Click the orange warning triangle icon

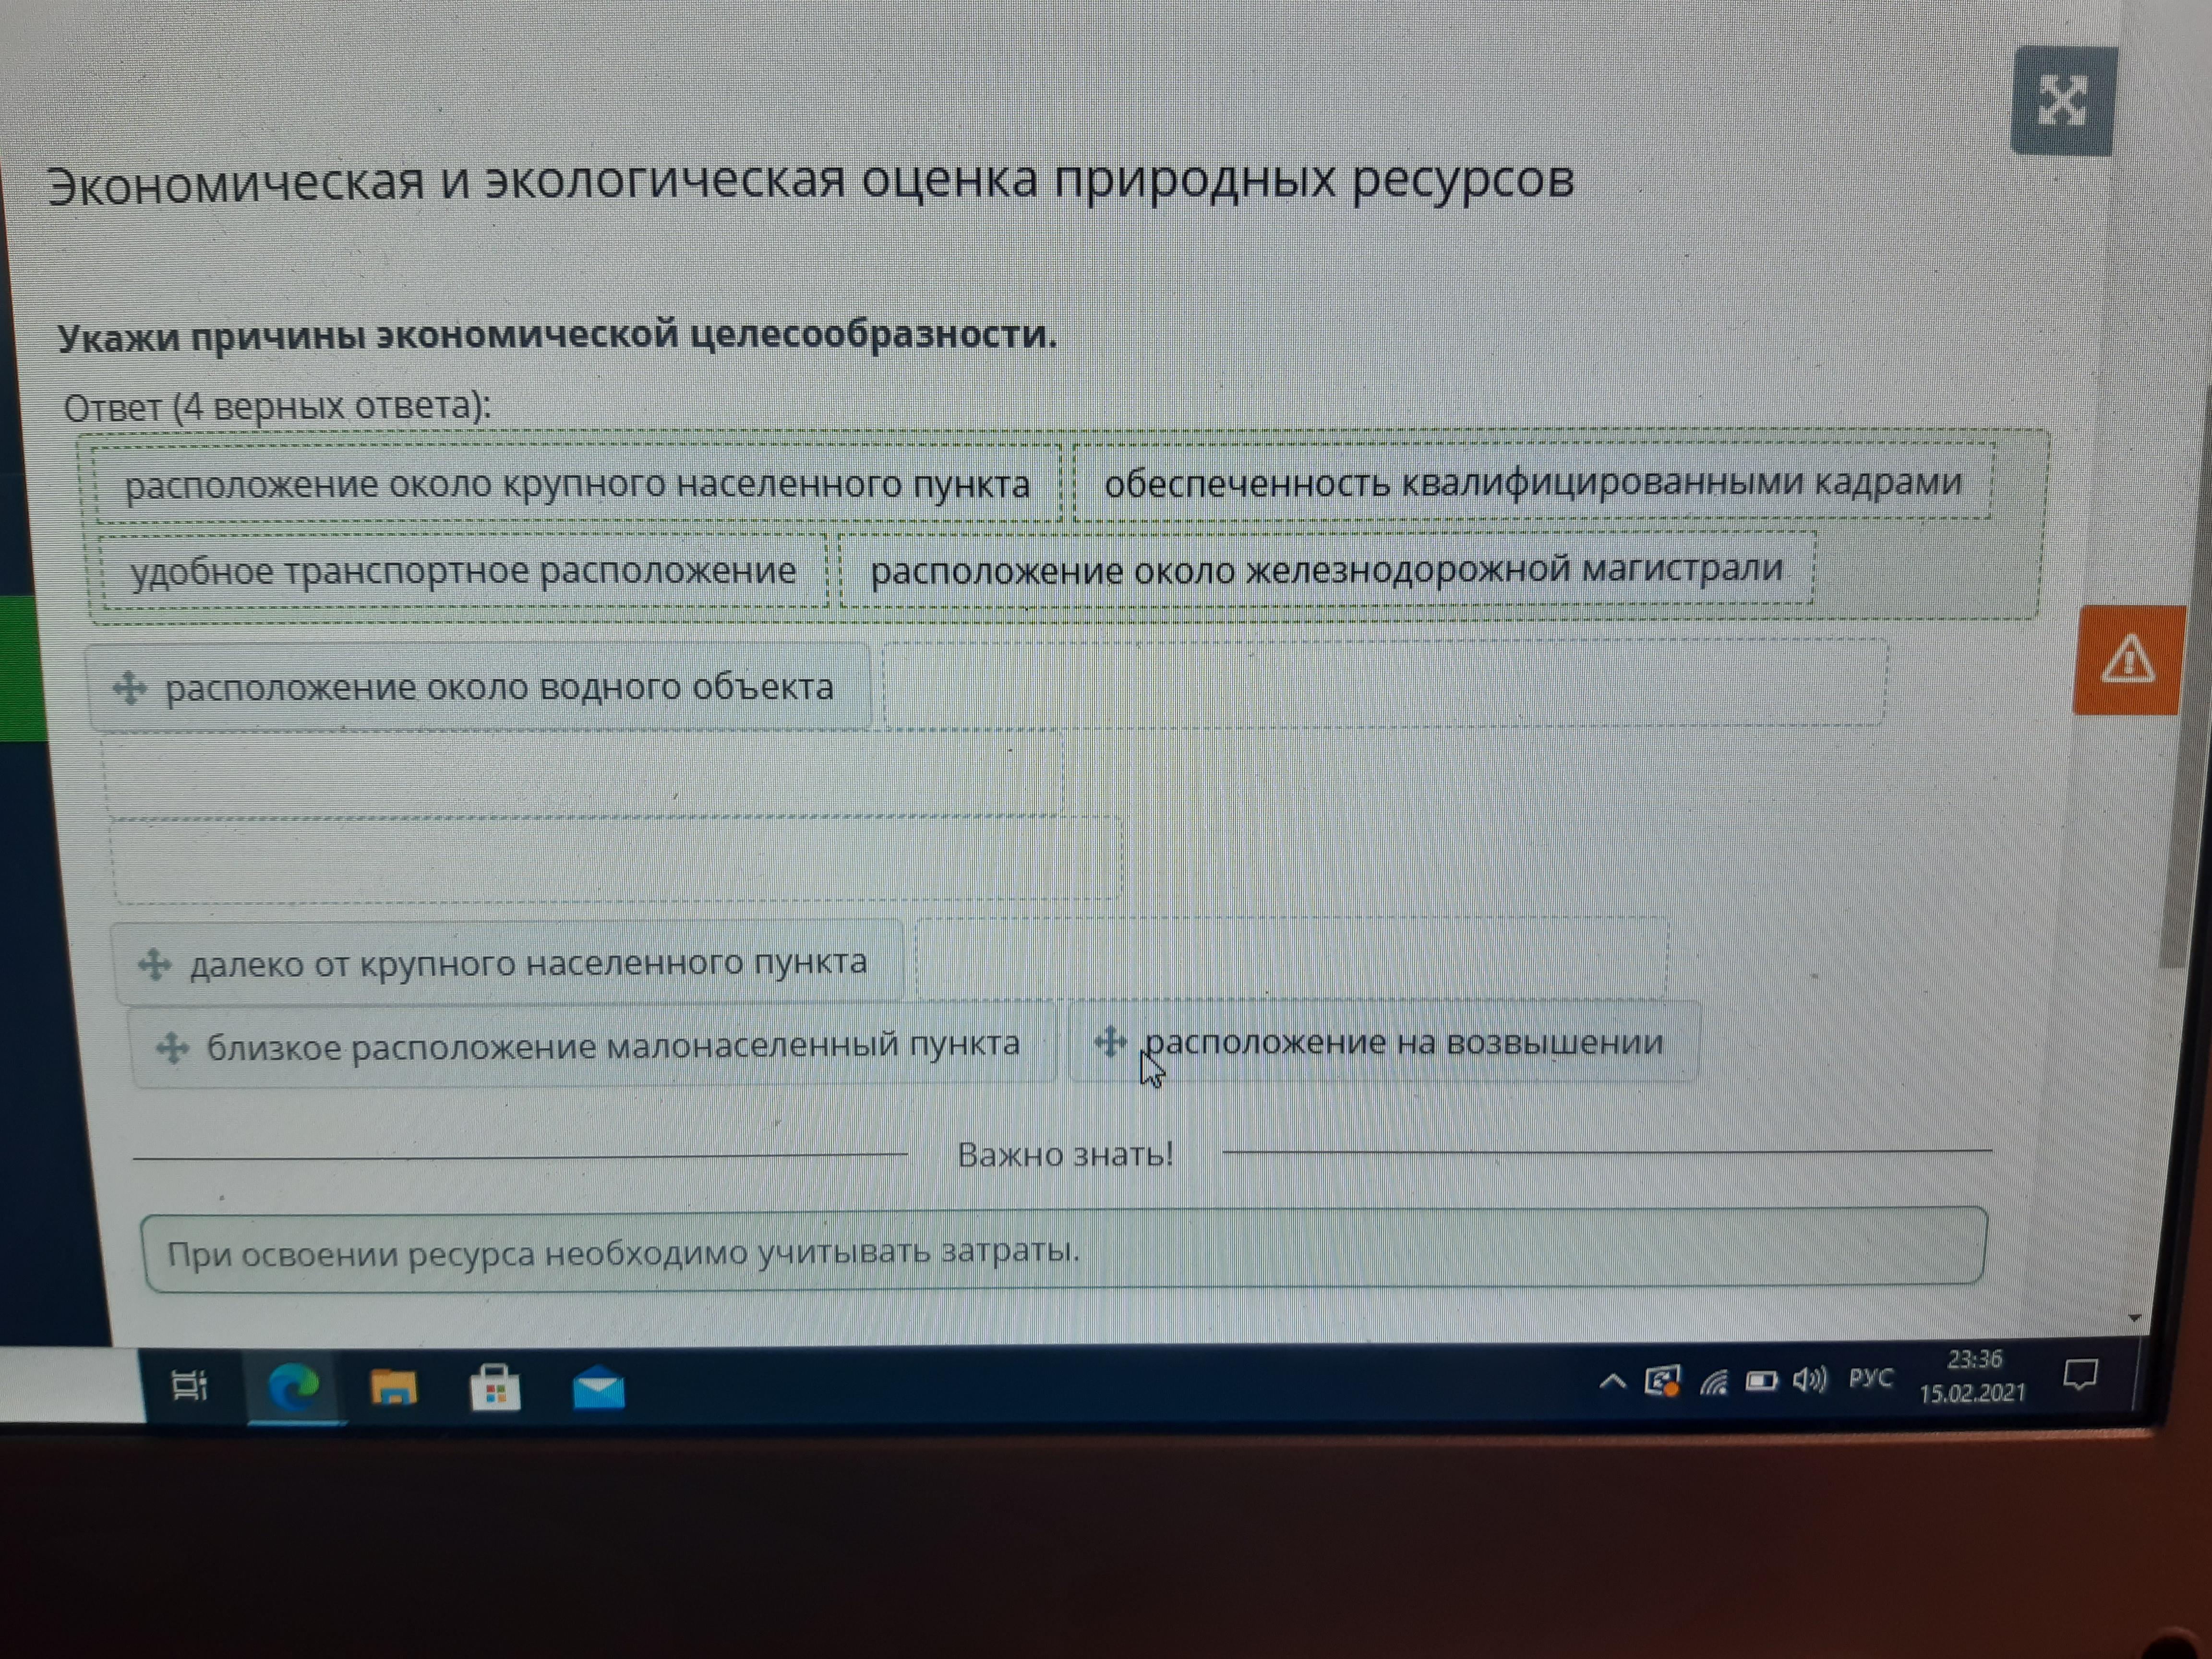click(x=2127, y=660)
